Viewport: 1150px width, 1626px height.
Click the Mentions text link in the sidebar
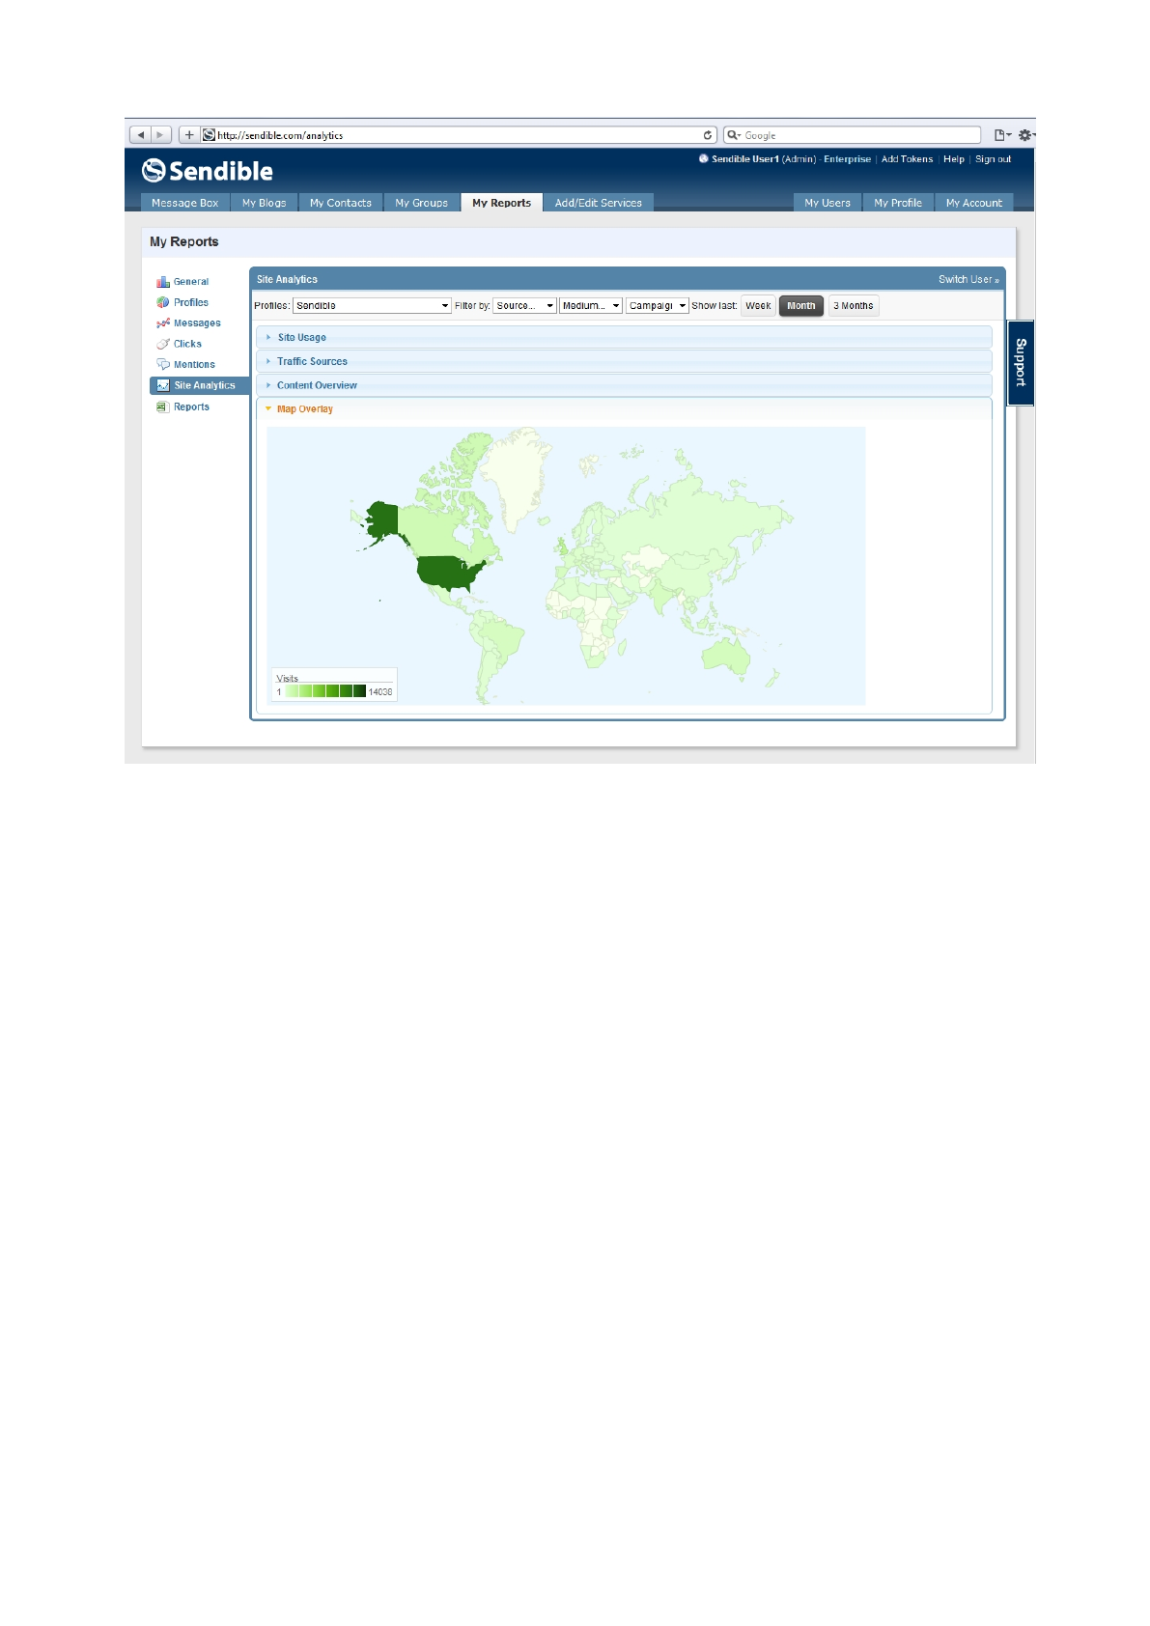(x=194, y=364)
